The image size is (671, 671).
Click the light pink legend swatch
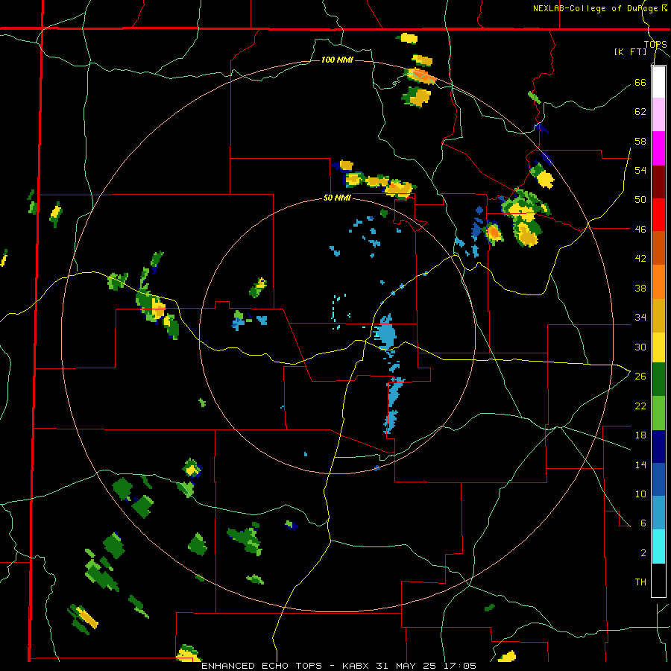coord(658,115)
